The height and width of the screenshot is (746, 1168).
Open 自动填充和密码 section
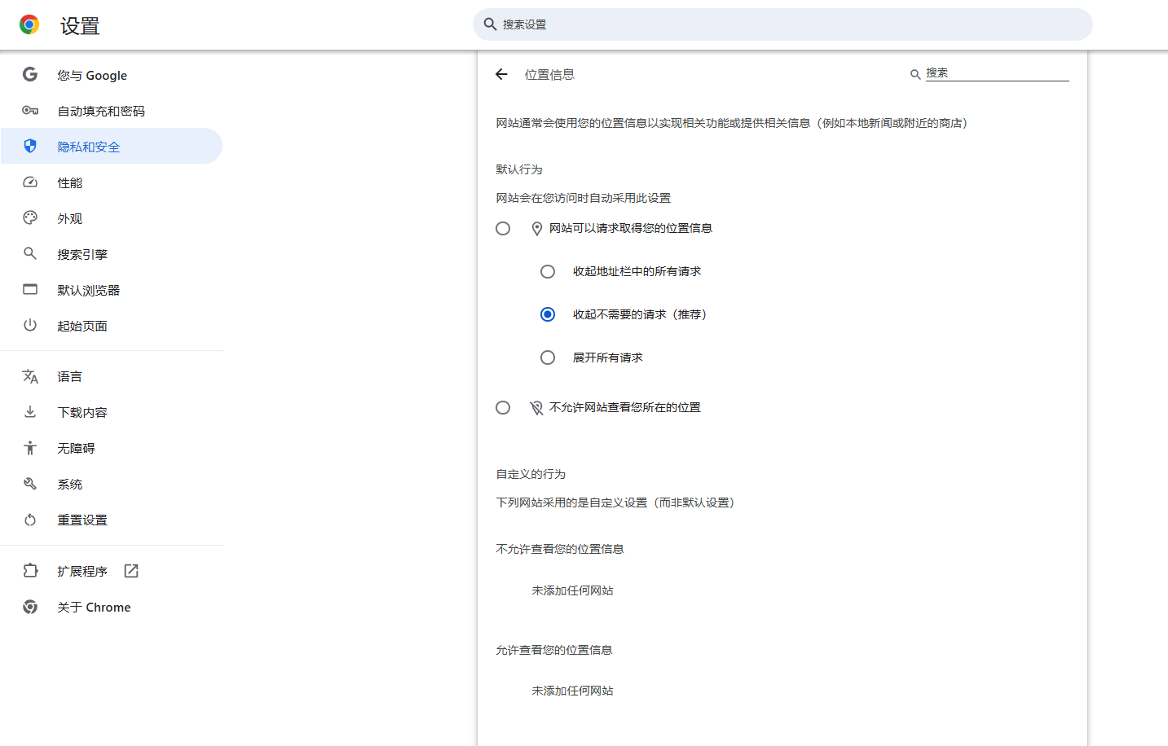tap(111, 111)
